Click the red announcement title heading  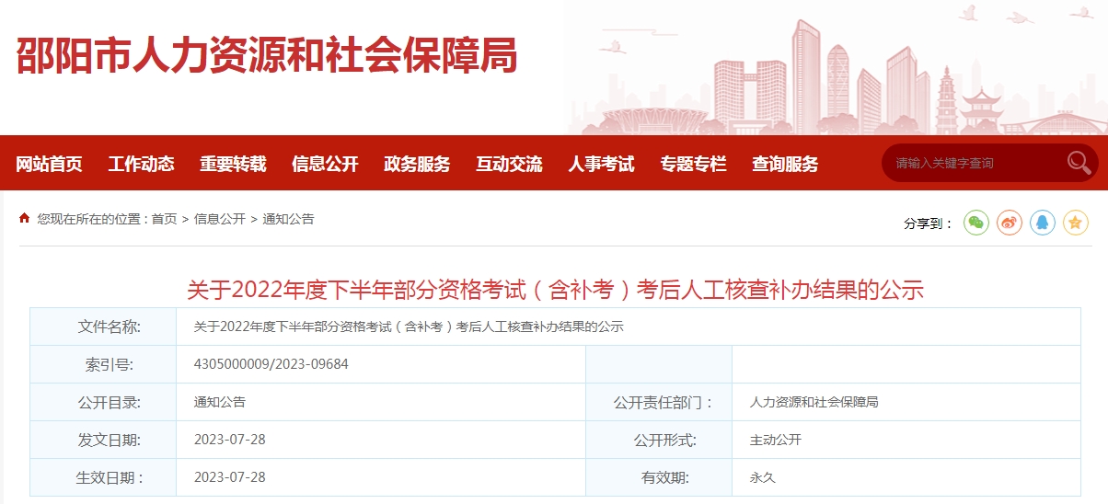click(555, 291)
